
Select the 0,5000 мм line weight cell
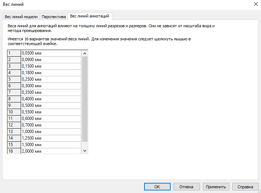[51, 105]
